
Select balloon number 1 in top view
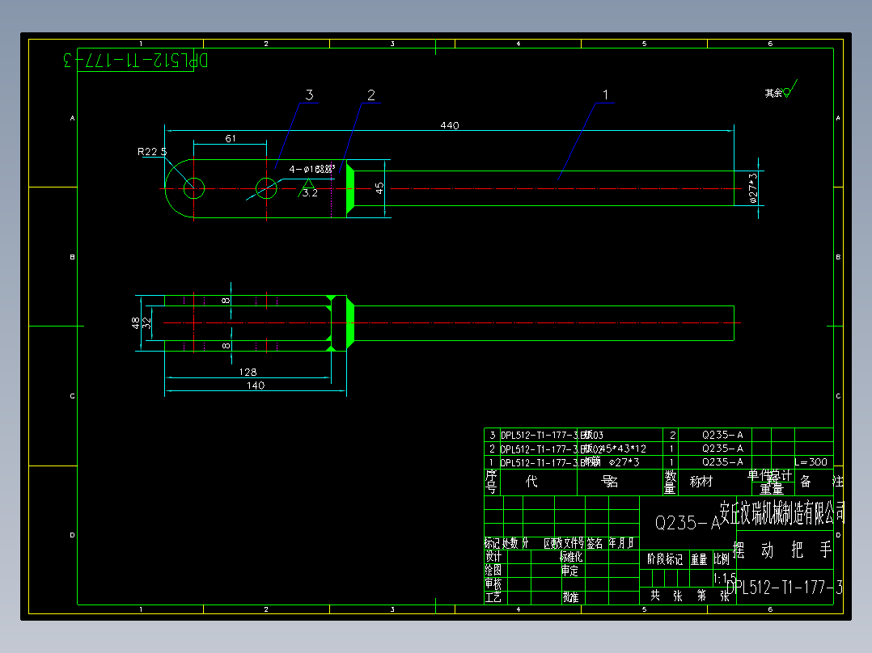click(x=606, y=95)
